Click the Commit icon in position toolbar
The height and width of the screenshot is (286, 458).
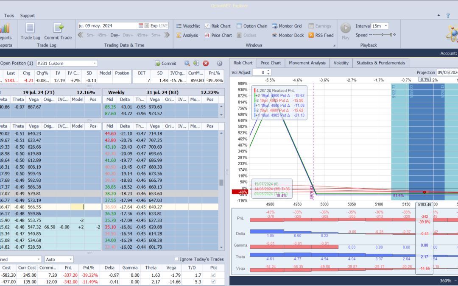coord(166,63)
